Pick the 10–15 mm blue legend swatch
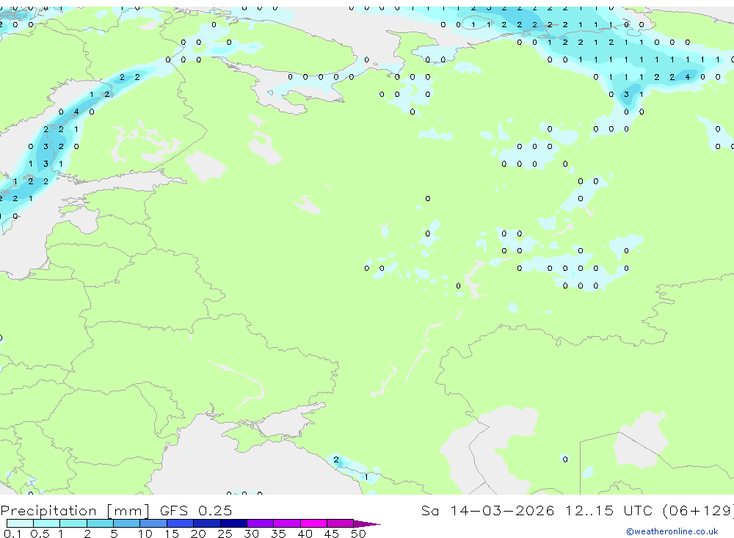Image resolution: width=734 pixels, height=538 pixels. [x=153, y=523]
